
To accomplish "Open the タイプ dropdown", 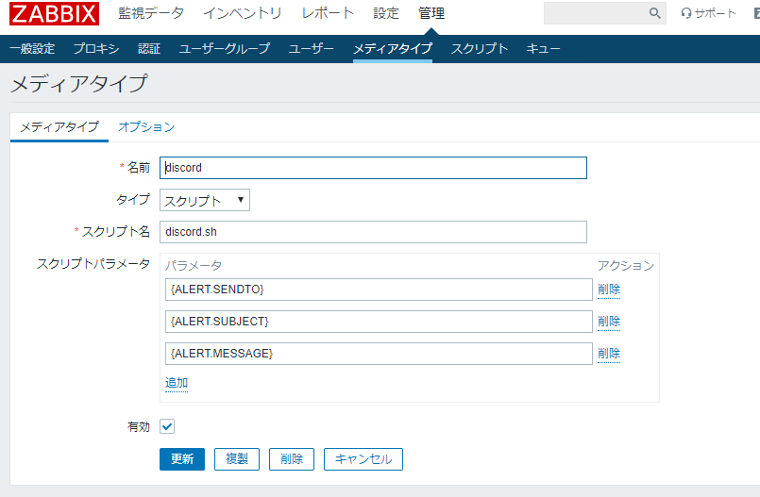I will point(205,200).
